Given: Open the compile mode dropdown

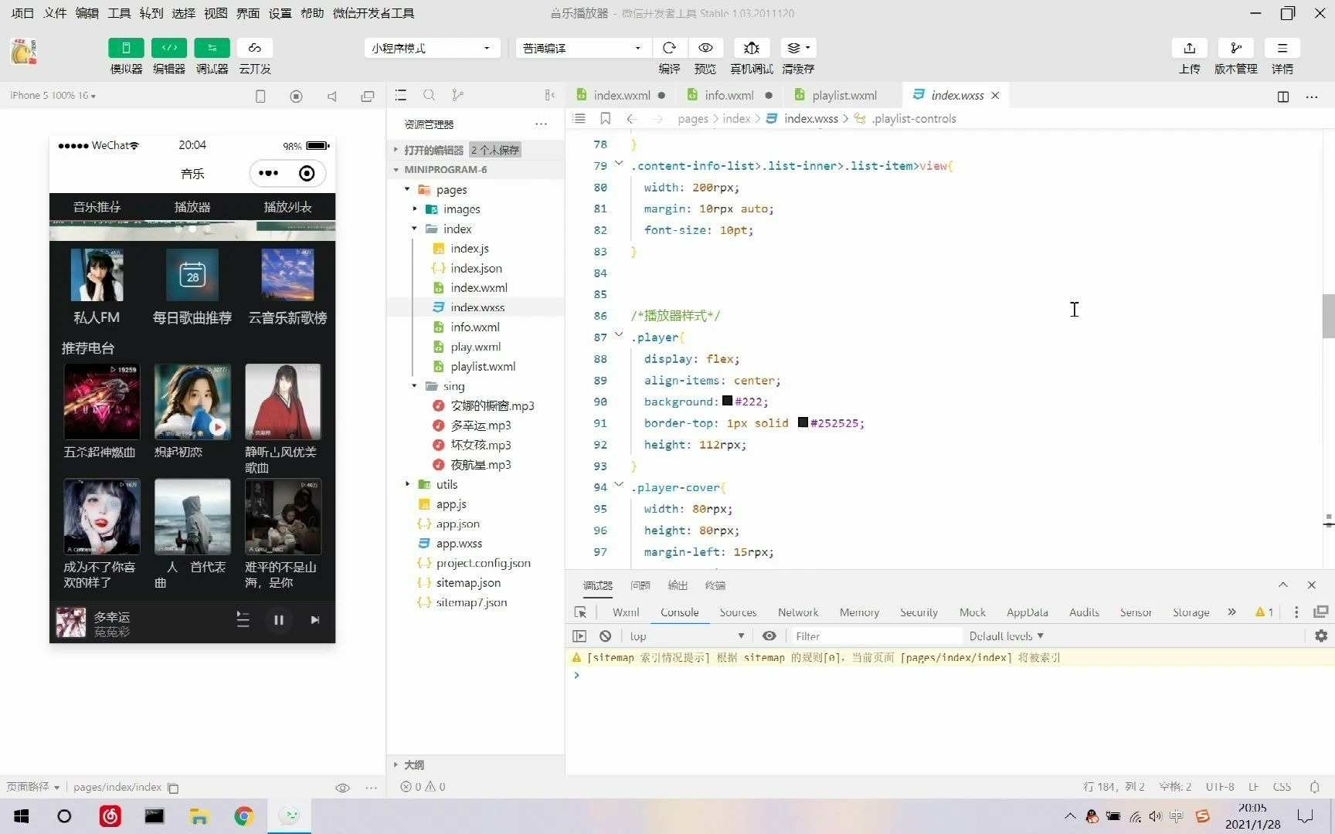Looking at the screenshot, I should pos(583,48).
